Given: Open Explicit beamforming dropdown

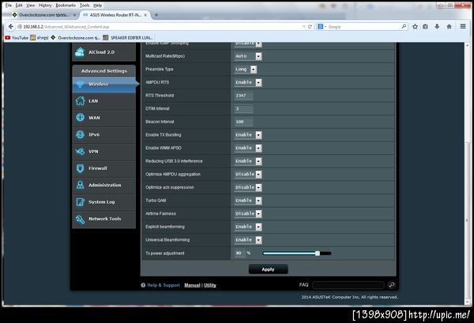Looking at the screenshot, I should [248, 227].
